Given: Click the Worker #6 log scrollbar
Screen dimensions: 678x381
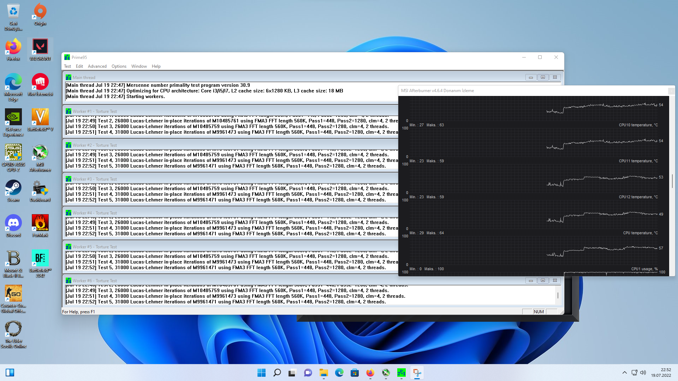Looking at the screenshot, I should pyautogui.click(x=558, y=295).
